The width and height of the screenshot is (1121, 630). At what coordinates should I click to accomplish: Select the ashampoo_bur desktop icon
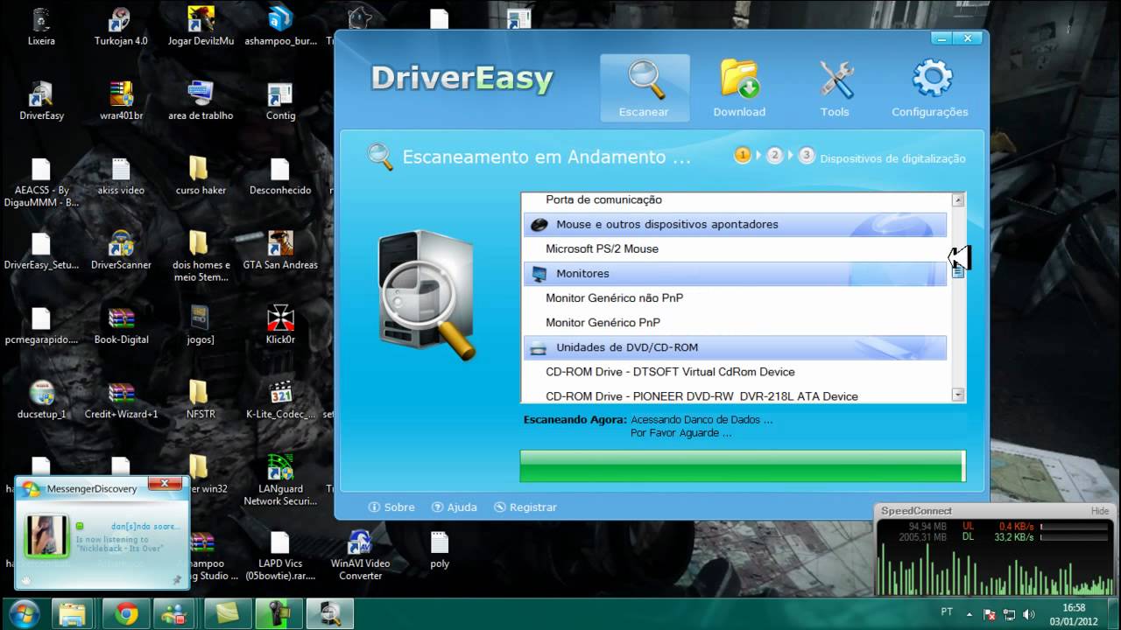pos(280,26)
